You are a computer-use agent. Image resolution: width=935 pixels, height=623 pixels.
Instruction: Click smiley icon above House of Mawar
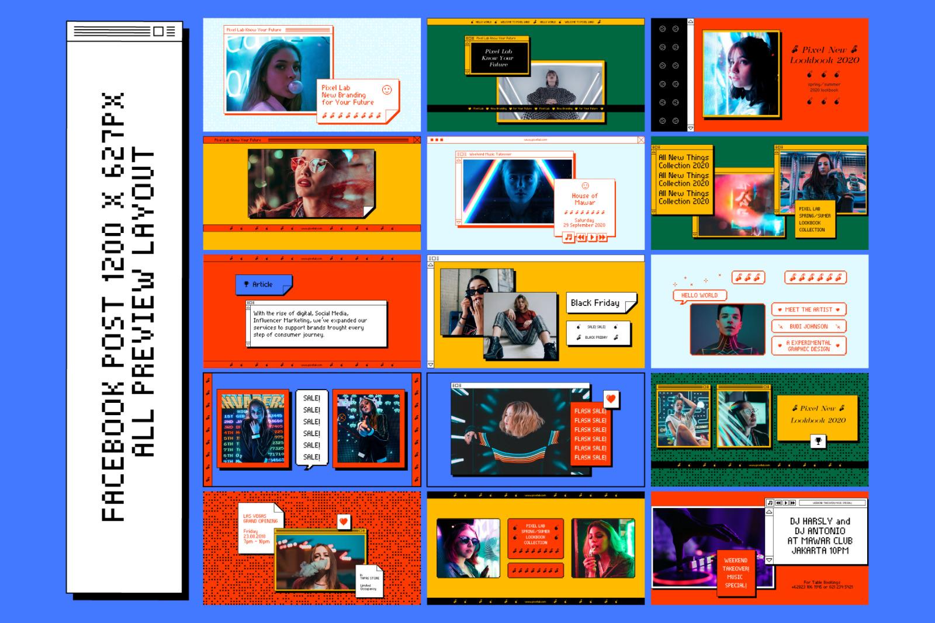click(x=585, y=186)
